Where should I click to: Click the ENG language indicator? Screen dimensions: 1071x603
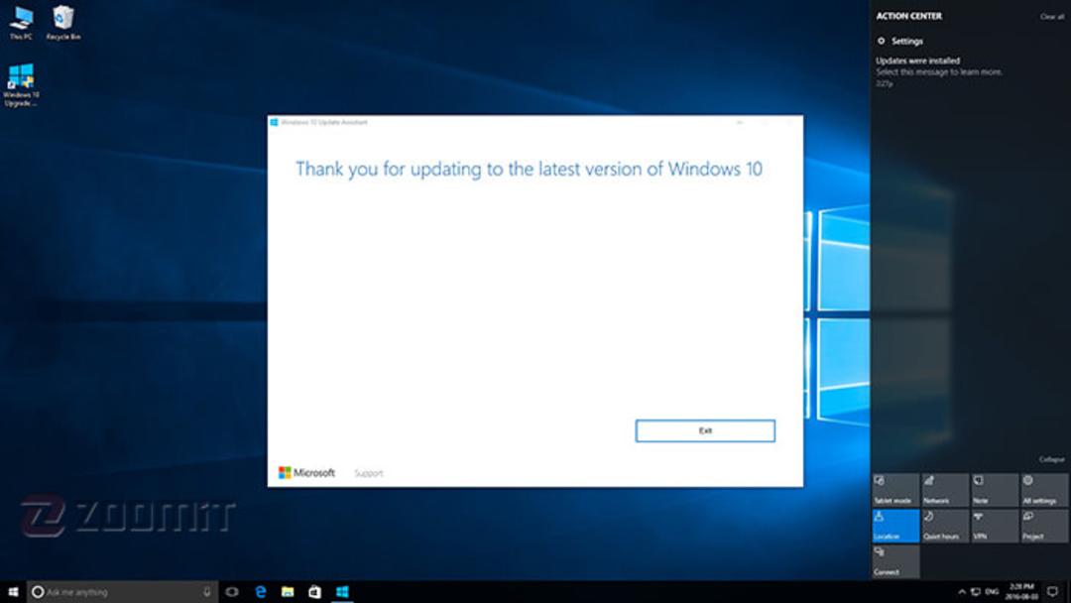(x=992, y=592)
